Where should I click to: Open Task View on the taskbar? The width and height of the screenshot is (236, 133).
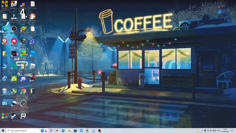(57, 130)
